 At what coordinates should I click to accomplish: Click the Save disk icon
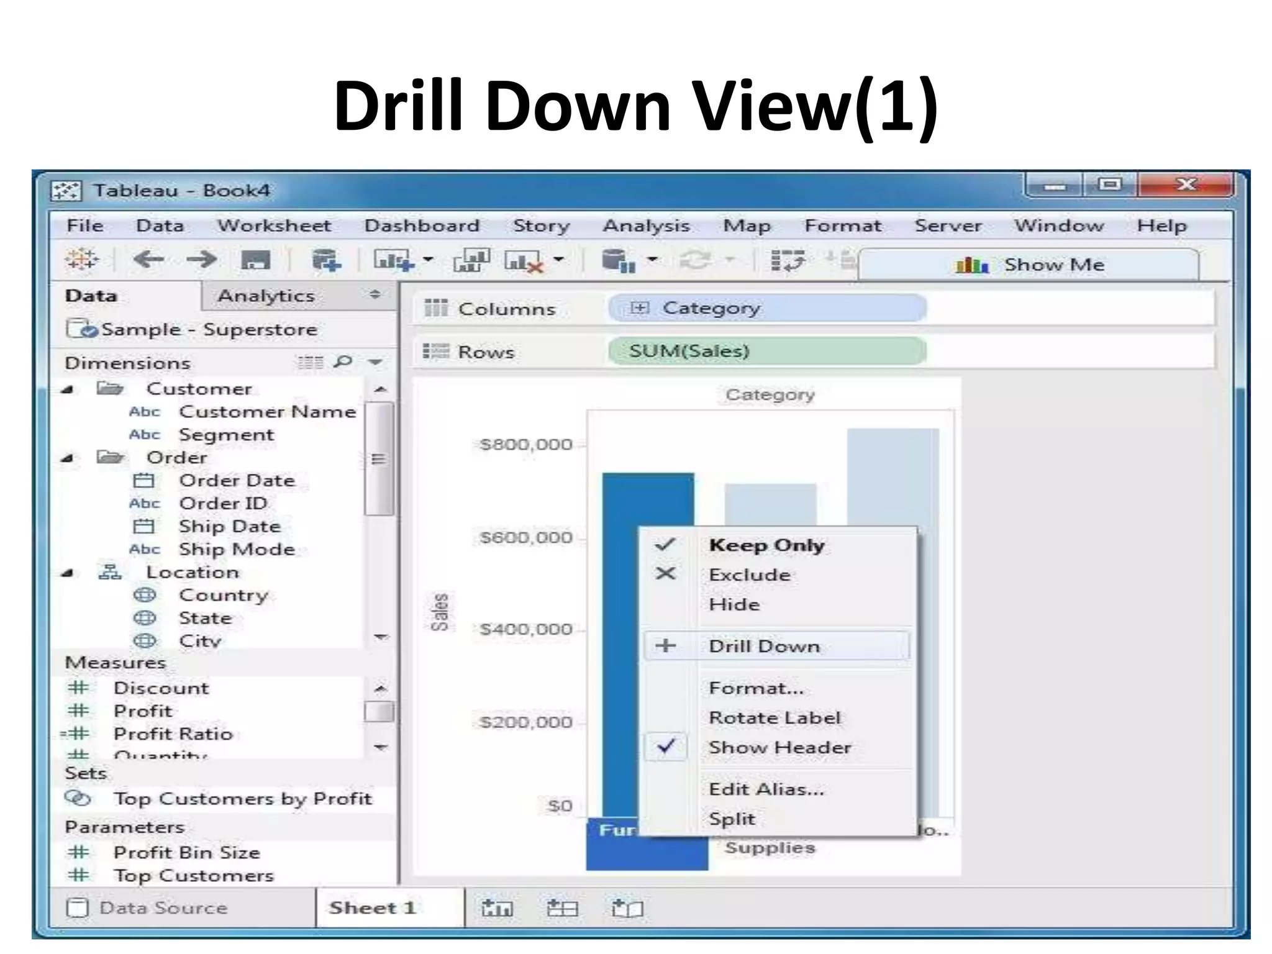(x=255, y=260)
